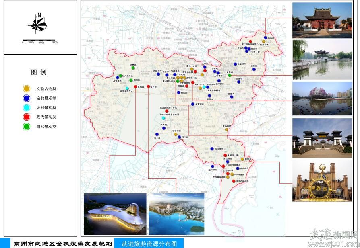Screen dimensions: 360x248
Task: Click the red 现代景观类 legend swatch
Action: tap(27, 117)
